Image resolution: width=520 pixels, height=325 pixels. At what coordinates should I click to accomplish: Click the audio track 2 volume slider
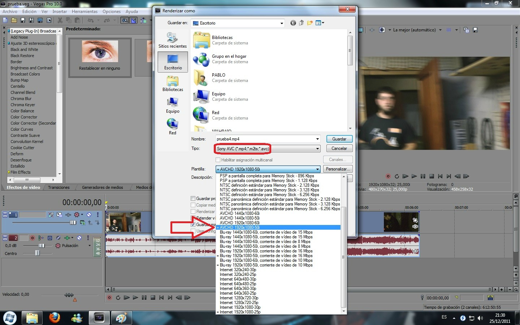click(x=42, y=246)
